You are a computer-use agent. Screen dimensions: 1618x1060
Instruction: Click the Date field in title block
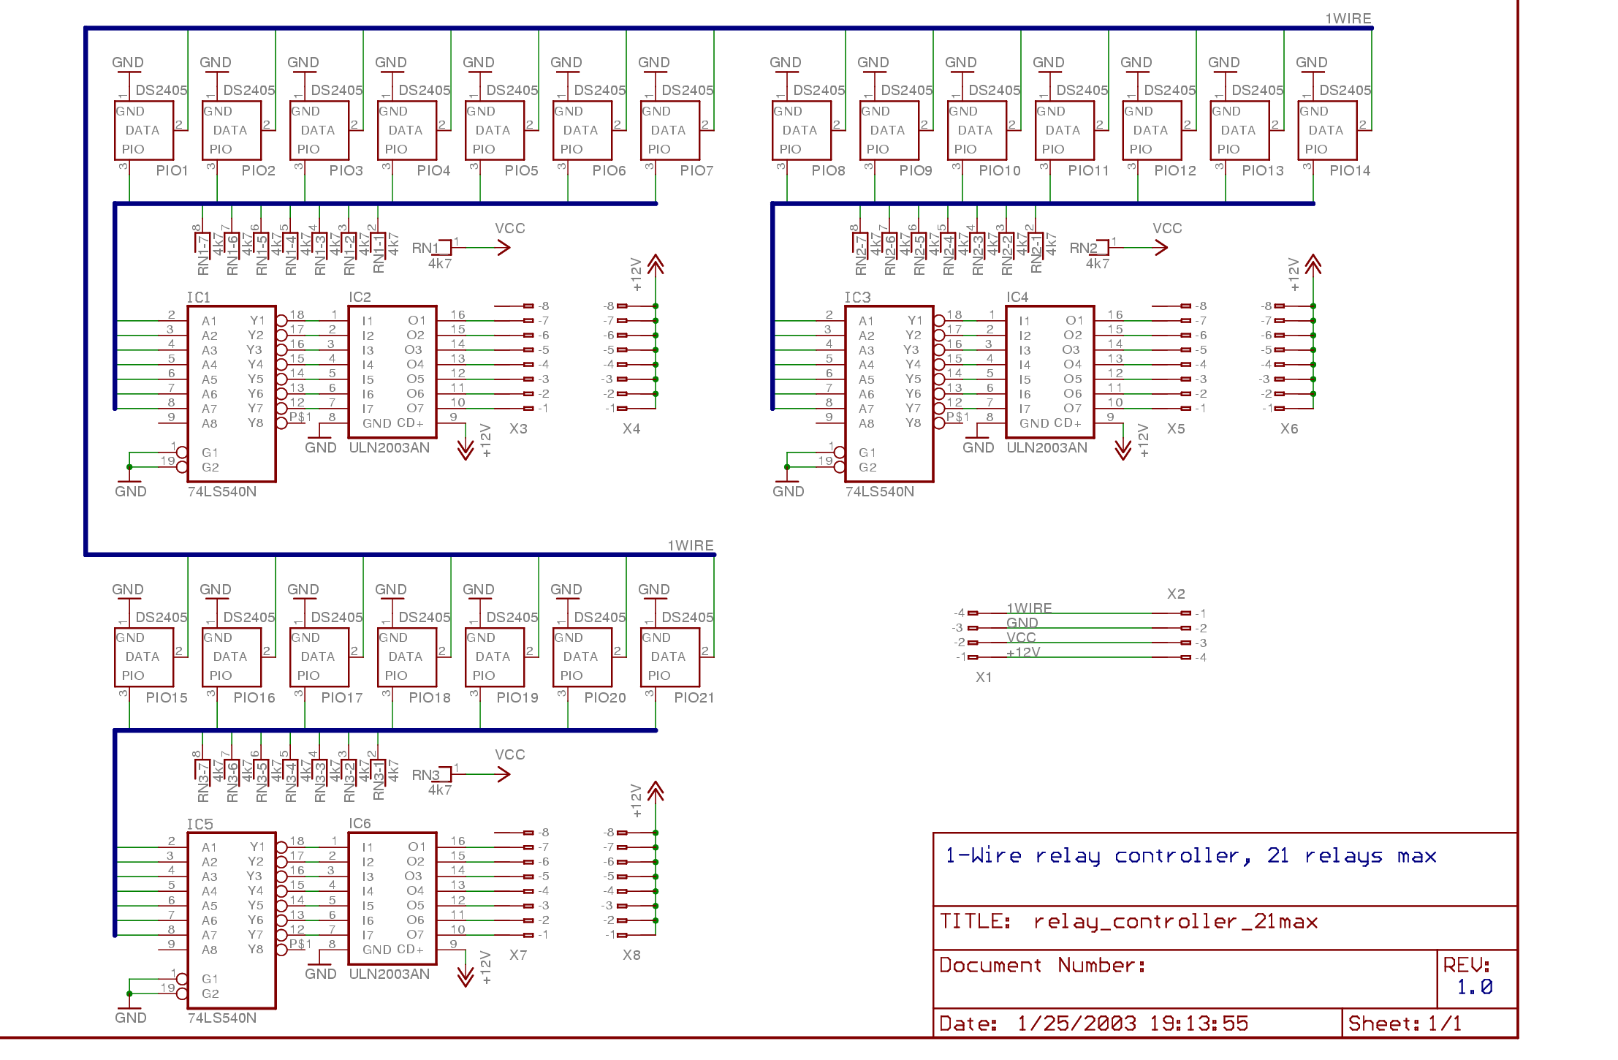pyautogui.click(x=1094, y=1023)
